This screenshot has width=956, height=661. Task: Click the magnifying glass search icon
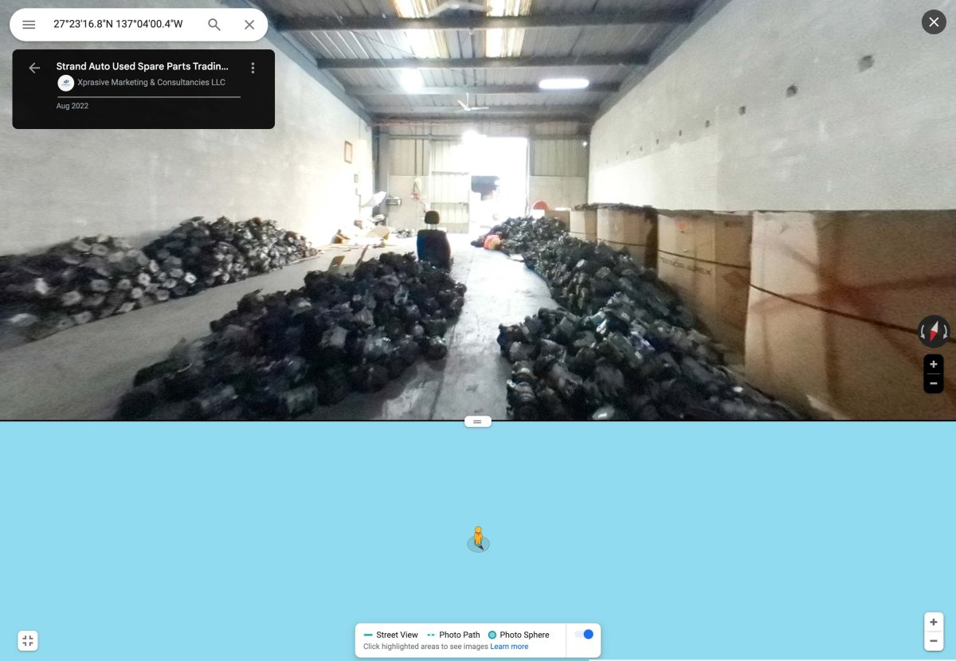tap(214, 25)
